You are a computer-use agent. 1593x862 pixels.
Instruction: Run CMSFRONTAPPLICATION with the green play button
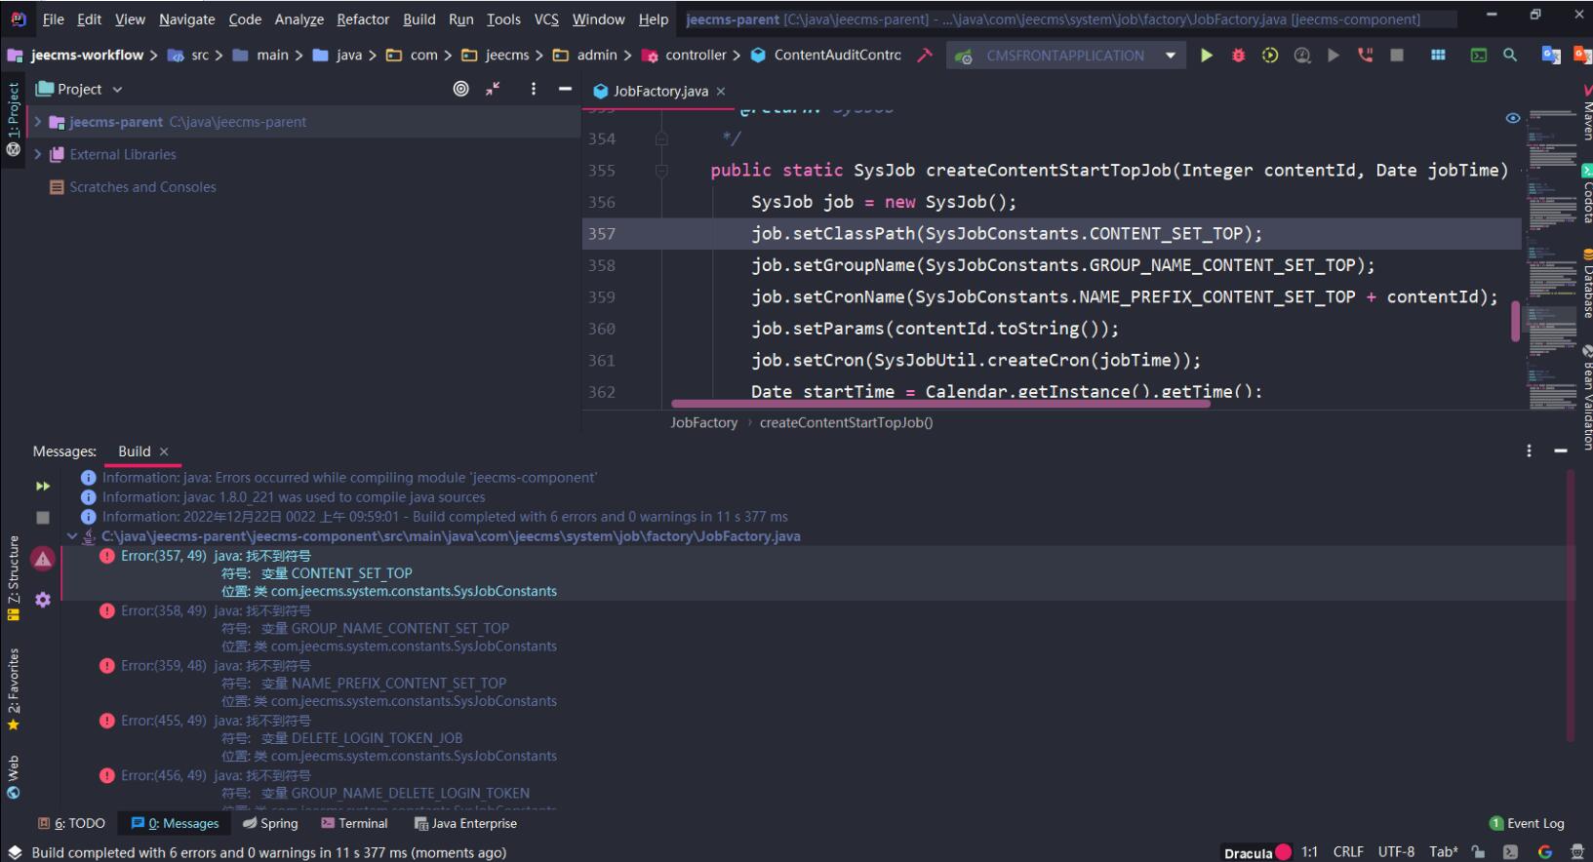[x=1207, y=56]
